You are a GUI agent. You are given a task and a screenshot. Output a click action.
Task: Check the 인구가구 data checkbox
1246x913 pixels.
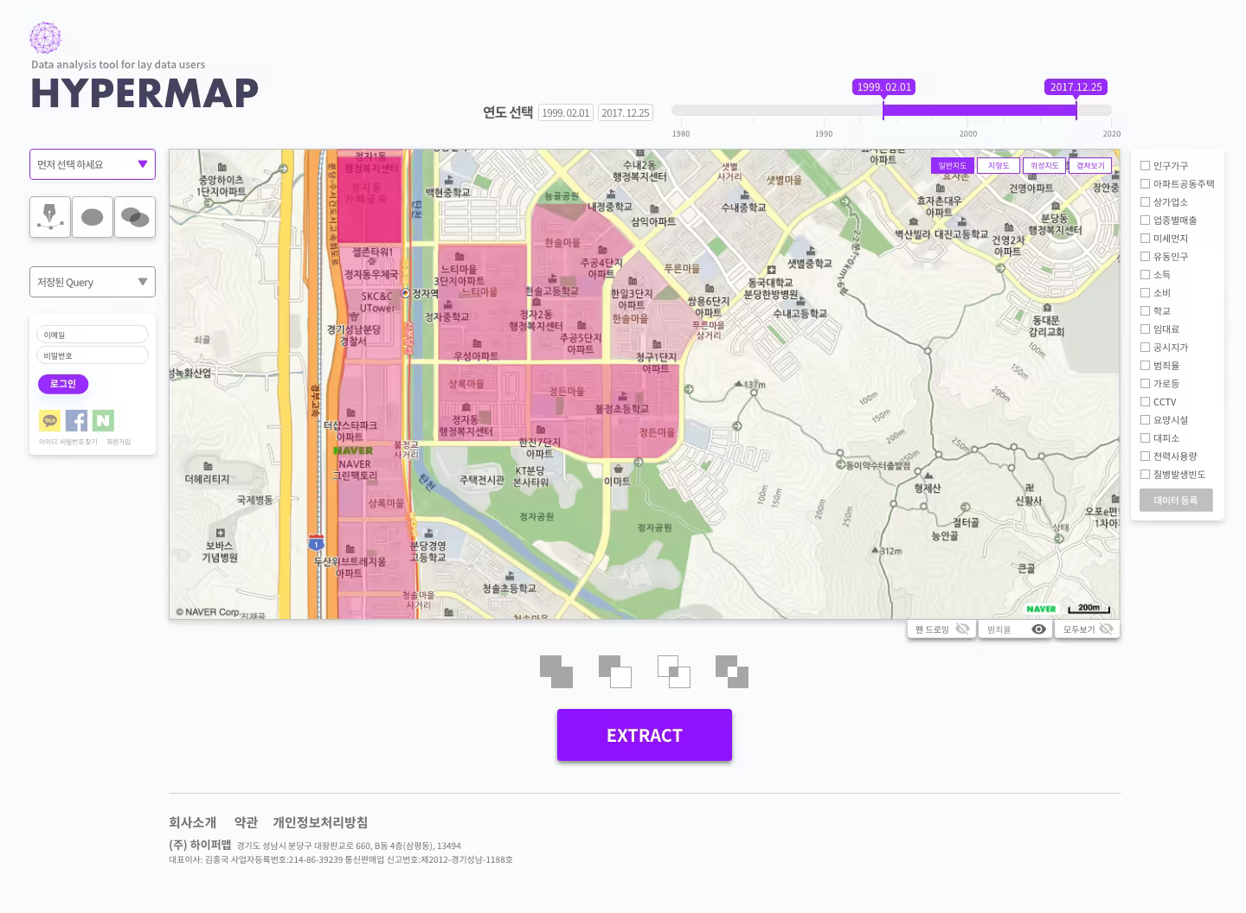tap(1145, 166)
